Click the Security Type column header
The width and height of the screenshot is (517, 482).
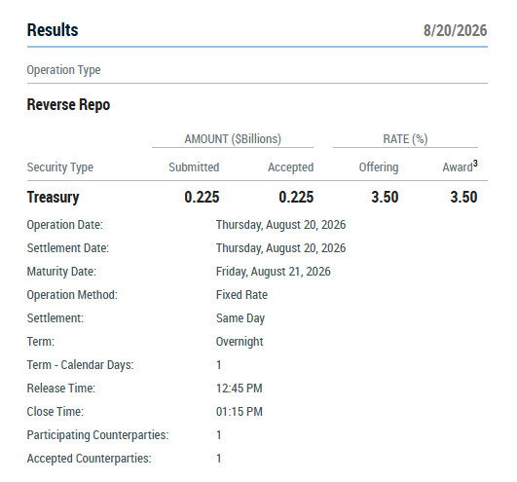point(60,167)
